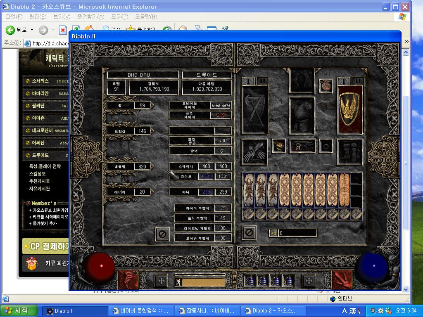Screen dimensions: 423x317
Task: Switch to right weapon set II
Action: [357, 81]
